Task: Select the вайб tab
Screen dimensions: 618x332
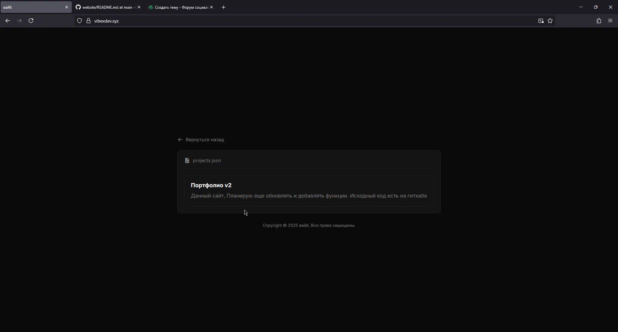Action: (x=32, y=7)
